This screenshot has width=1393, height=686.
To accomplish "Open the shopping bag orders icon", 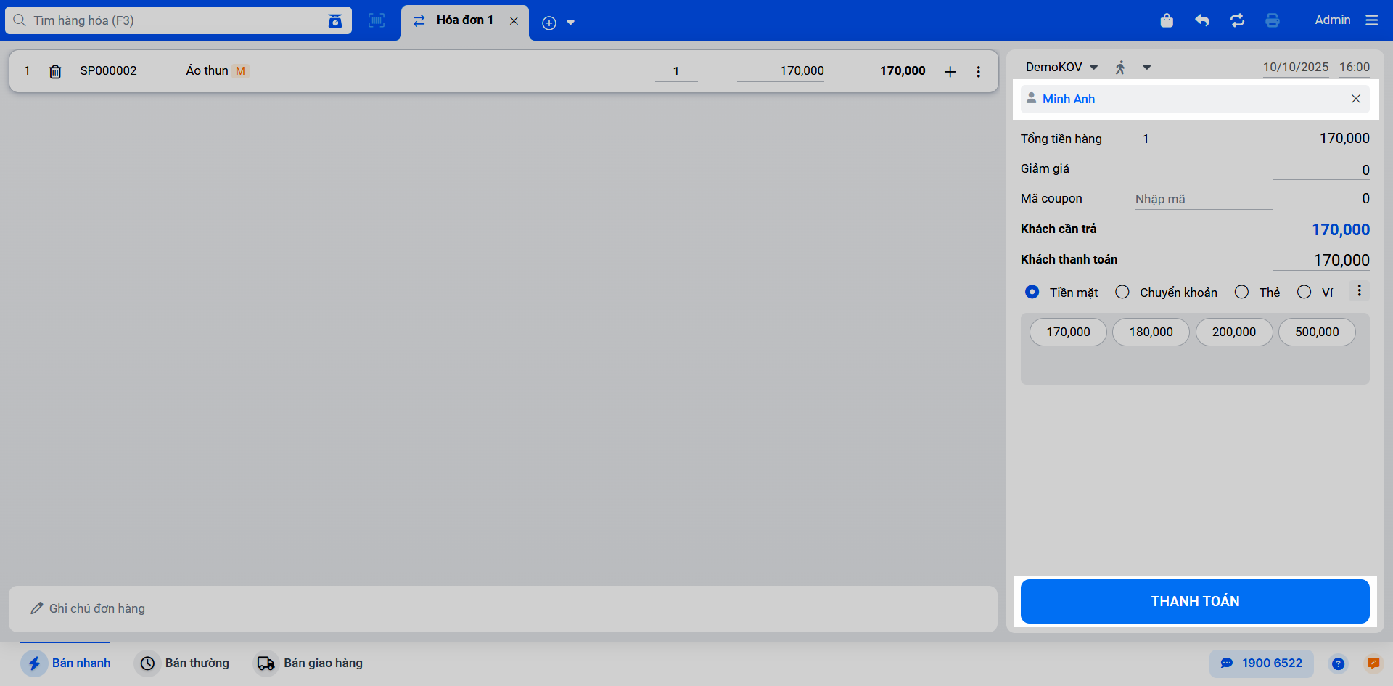I will pos(1167,20).
